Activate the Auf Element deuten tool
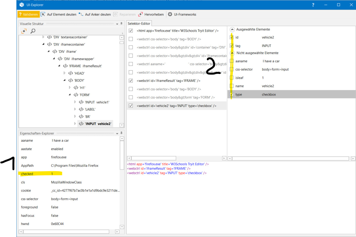This screenshot has width=356, height=237. 58,14
